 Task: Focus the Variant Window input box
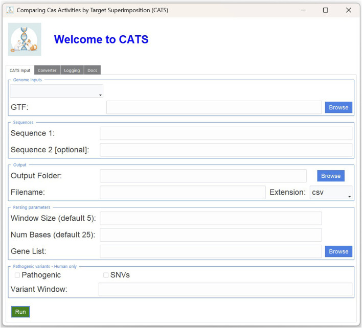(x=225, y=290)
